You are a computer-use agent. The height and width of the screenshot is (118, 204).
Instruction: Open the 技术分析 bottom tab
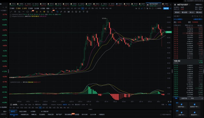pyautogui.click(x=85, y=115)
